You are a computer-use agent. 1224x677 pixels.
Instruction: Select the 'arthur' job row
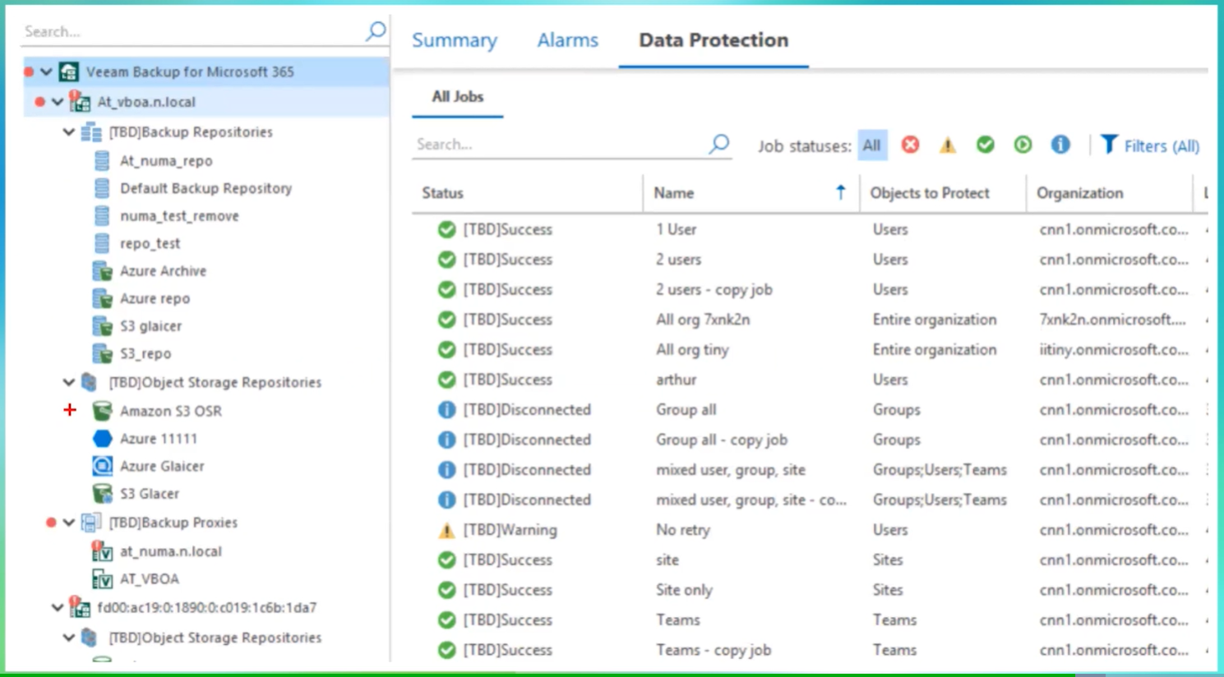pyautogui.click(x=810, y=380)
